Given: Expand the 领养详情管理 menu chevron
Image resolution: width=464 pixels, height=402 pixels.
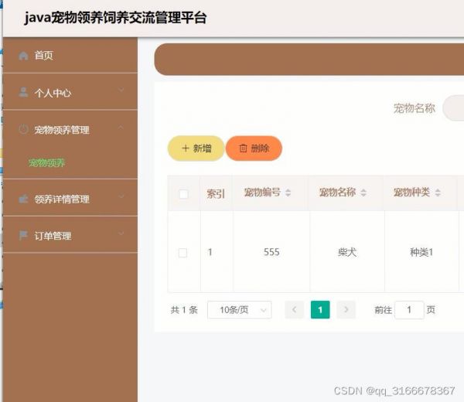Looking at the screenshot, I should [121, 196].
